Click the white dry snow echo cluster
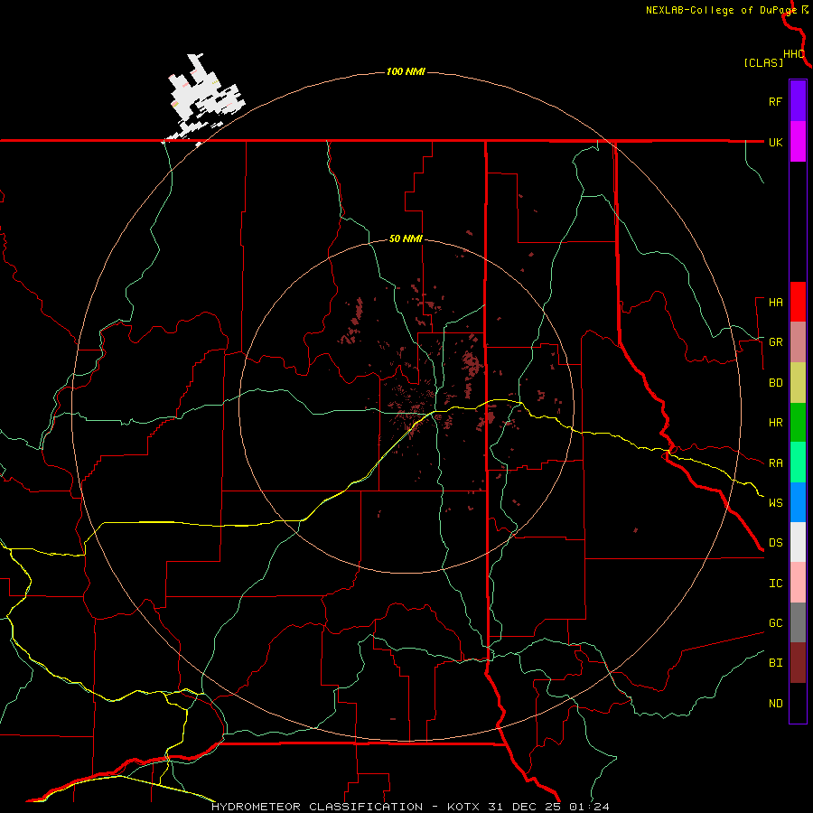This screenshot has width=813, height=813. click(x=205, y=98)
